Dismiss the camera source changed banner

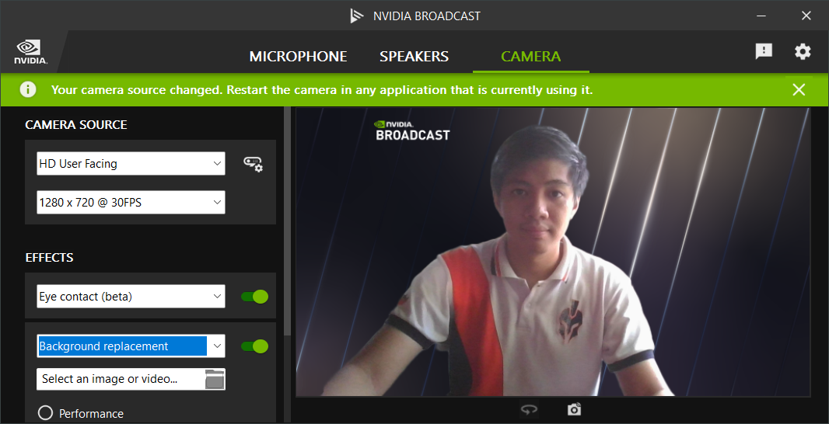point(799,90)
